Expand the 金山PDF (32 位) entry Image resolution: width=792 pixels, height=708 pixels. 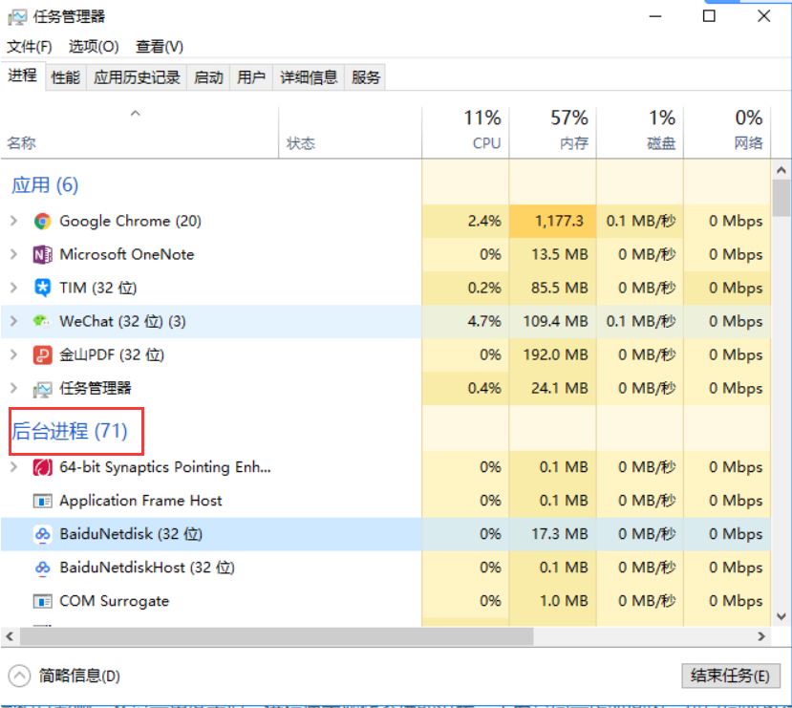point(13,354)
